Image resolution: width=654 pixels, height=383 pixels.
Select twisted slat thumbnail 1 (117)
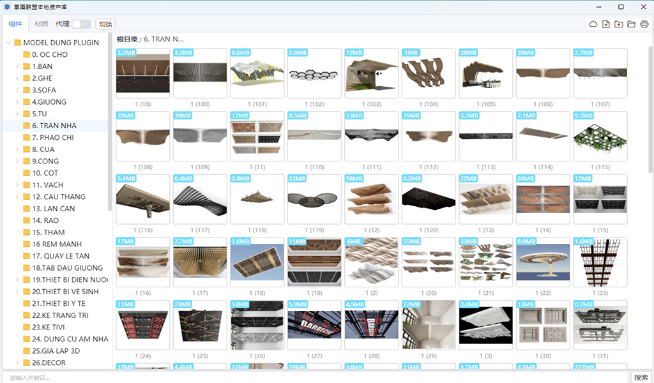(200, 199)
